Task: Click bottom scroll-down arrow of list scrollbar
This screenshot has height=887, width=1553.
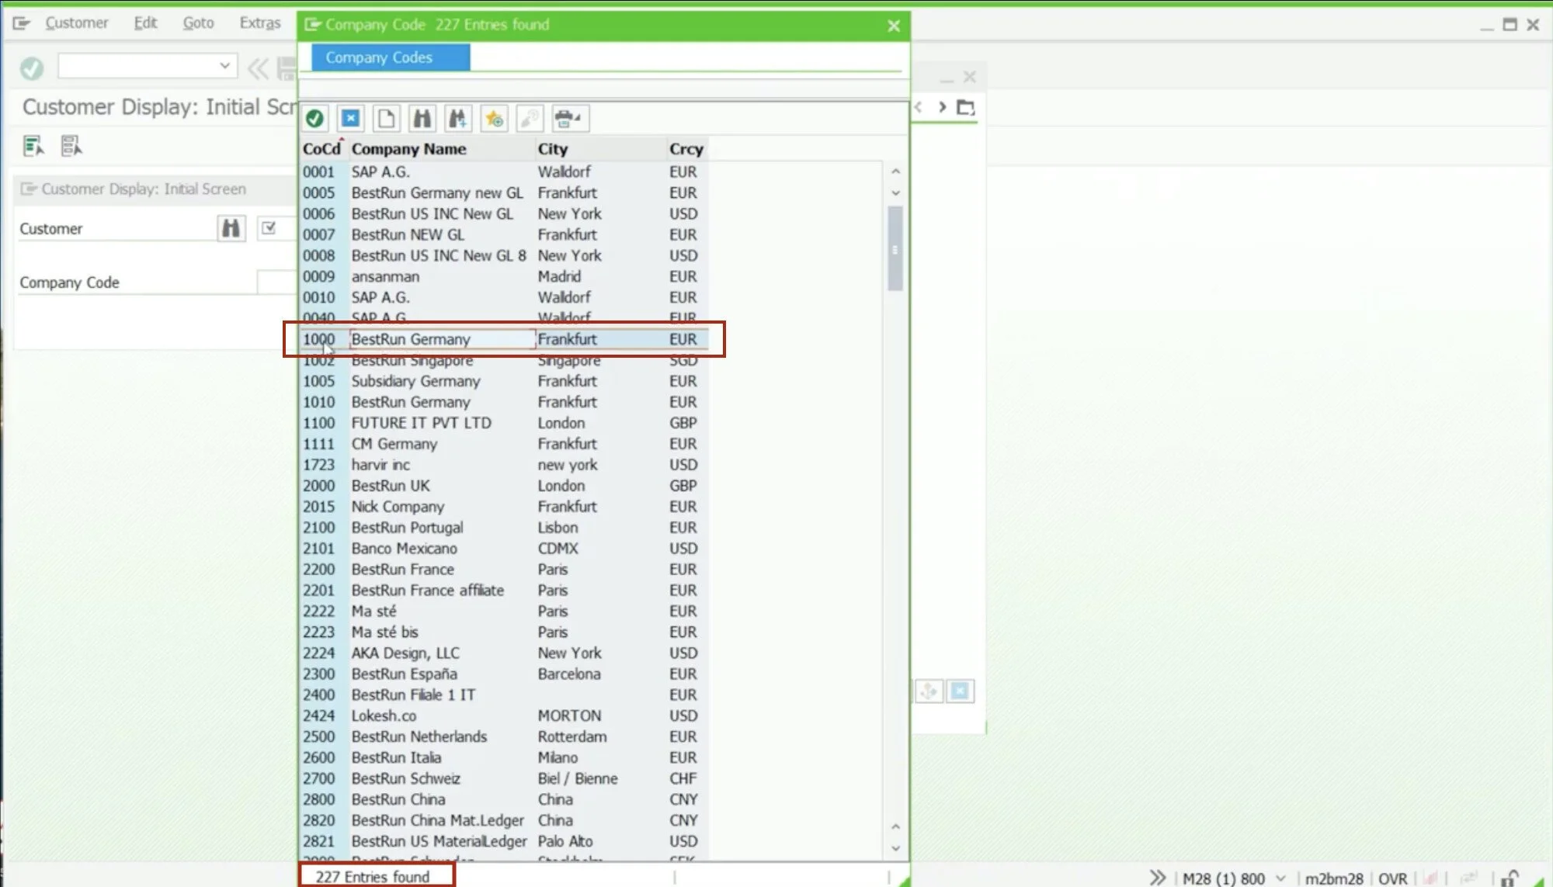Action: [895, 848]
